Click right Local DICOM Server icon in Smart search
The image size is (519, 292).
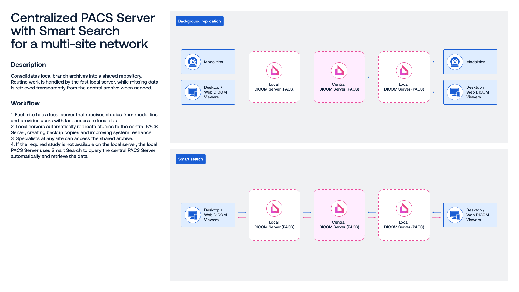click(404, 208)
